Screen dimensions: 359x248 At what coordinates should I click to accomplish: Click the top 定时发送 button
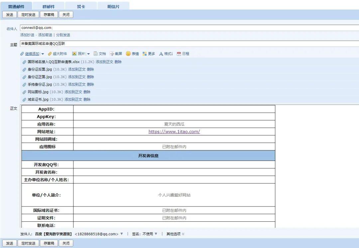click(28, 15)
